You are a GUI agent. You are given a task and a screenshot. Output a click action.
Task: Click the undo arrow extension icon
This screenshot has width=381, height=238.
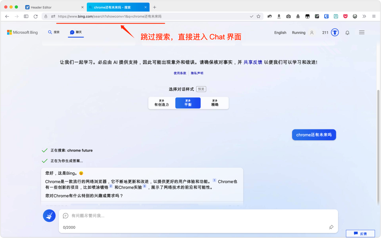point(270,17)
